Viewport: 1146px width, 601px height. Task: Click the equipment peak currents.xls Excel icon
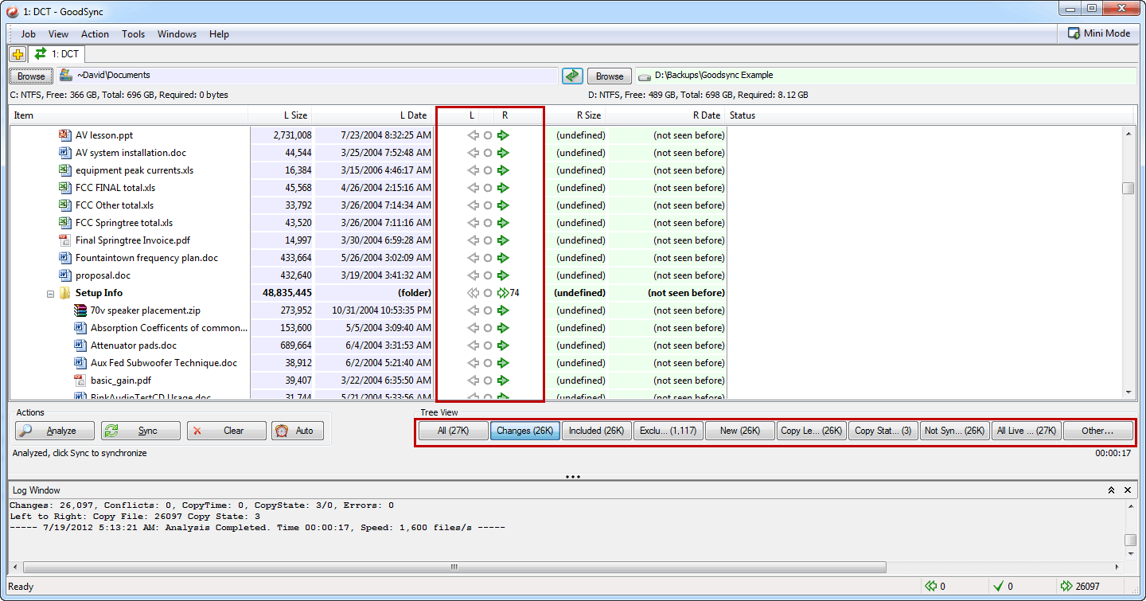point(65,170)
